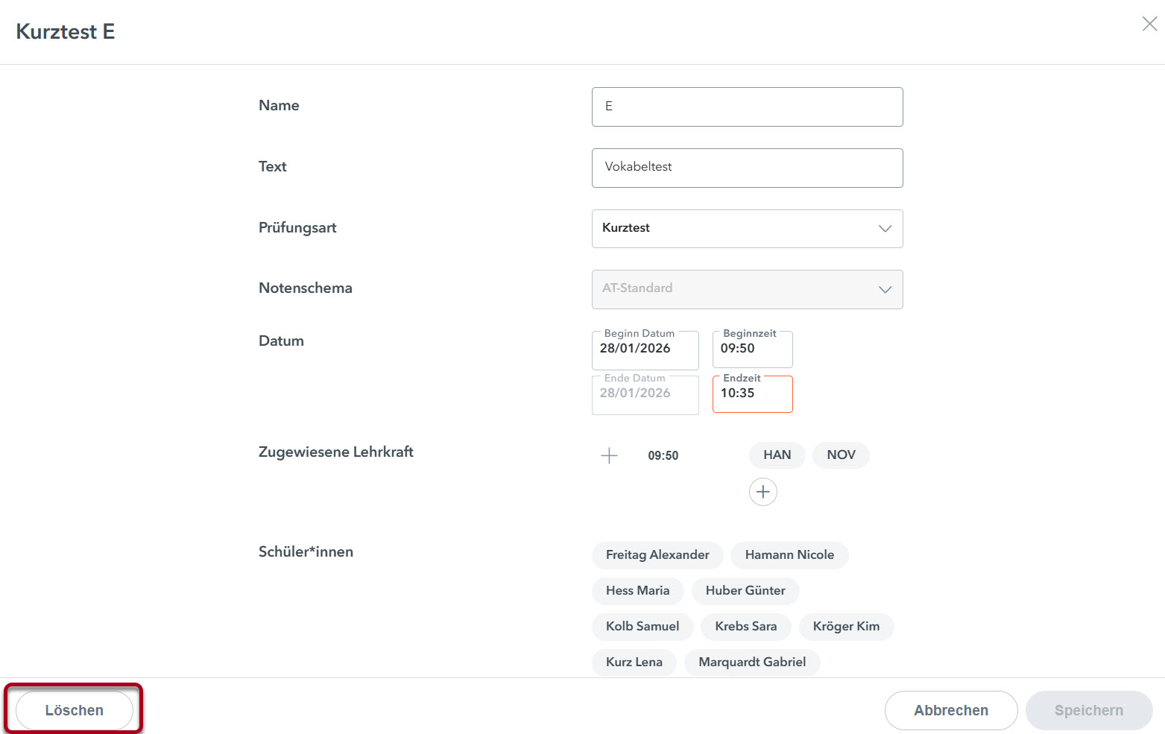This screenshot has height=734, width=1165.
Task: Click the Speichern button
Action: tap(1088, 710)
